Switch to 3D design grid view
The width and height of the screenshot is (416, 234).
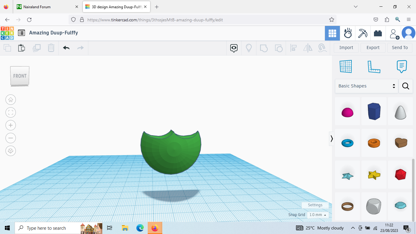coord(332,33)
